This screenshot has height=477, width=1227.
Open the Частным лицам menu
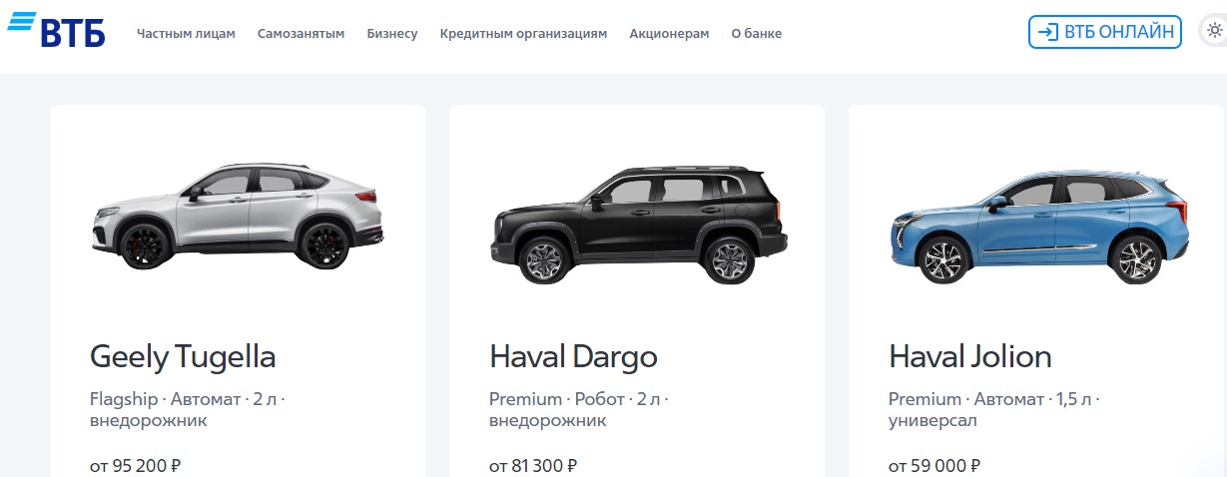(186, 33)
